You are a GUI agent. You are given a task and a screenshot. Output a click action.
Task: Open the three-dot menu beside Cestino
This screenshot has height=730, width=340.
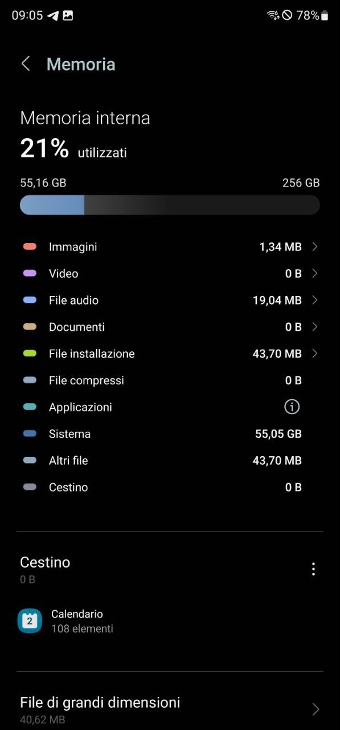coord(313,569)
